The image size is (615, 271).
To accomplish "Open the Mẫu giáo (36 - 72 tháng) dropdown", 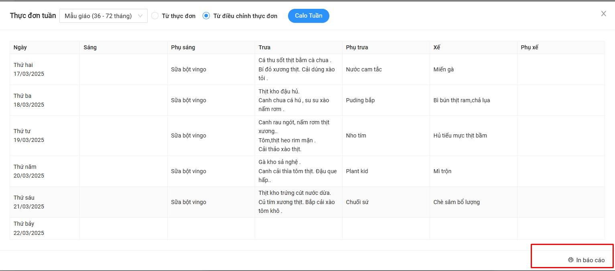I will pos(104,16).
